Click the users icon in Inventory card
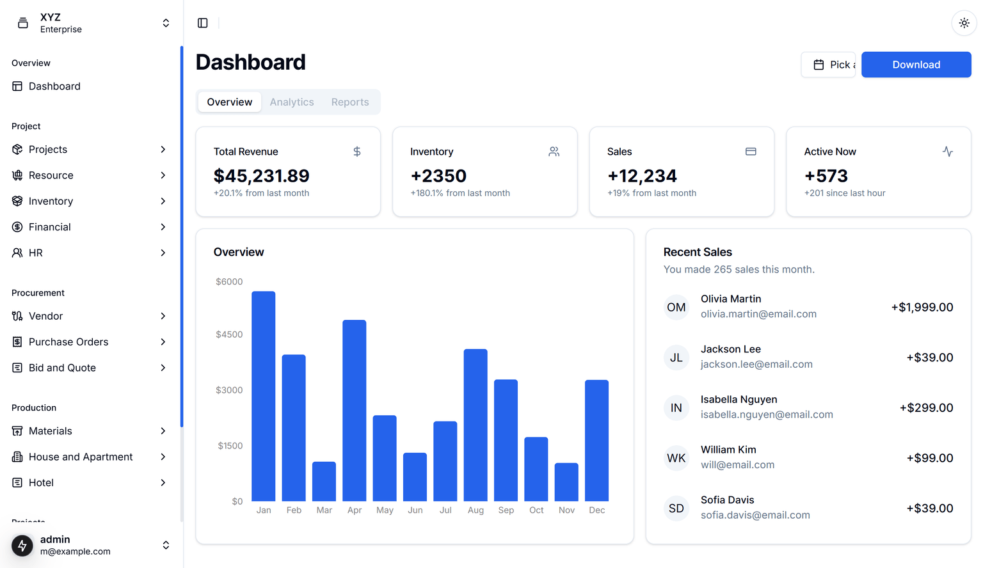The image size is (983, 568). [554, 152]
